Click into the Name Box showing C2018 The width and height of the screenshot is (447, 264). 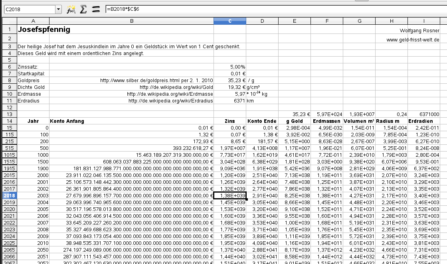(28, 9)
